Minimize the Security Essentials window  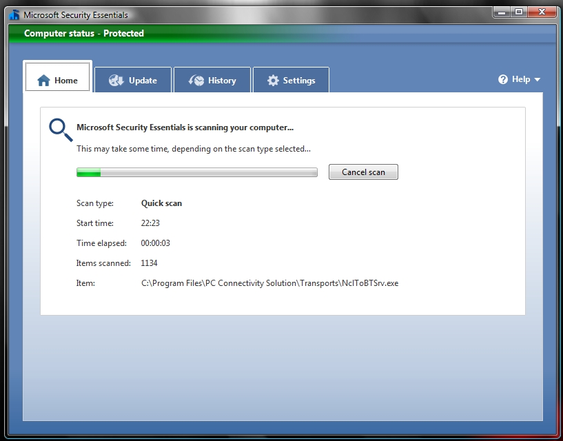point(502,12)
